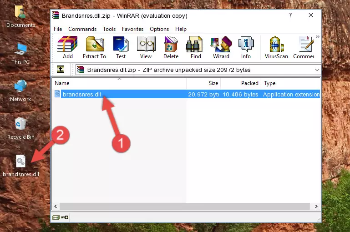Click the 10,486 bytes packed cell
The image size is (350, 232).
(x=240, y=95)
